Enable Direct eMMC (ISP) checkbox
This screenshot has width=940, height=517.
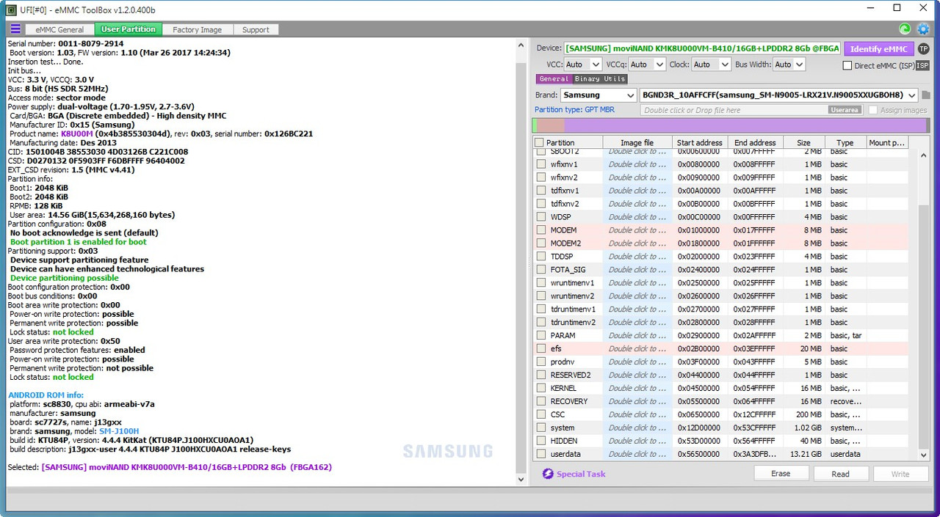[847, 65]
